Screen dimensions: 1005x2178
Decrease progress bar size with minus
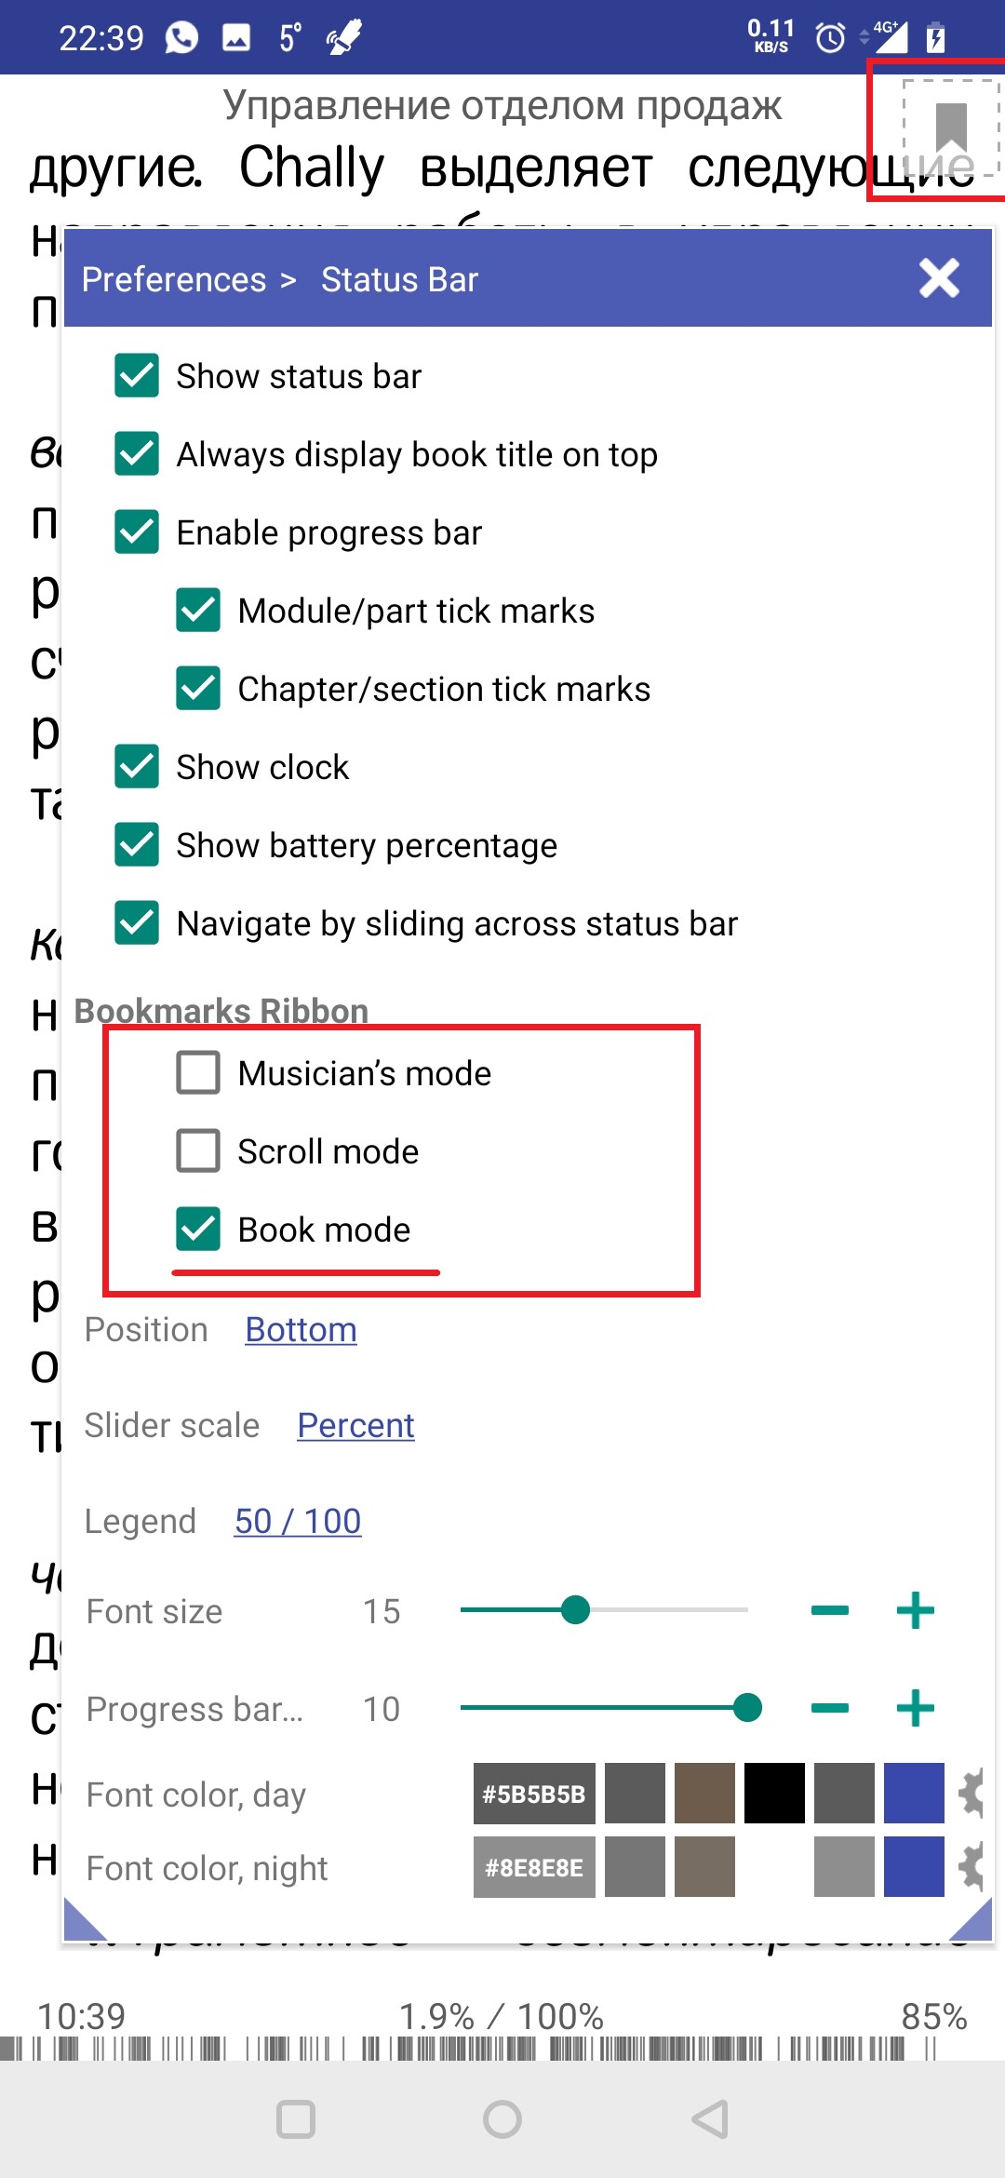829,1708
